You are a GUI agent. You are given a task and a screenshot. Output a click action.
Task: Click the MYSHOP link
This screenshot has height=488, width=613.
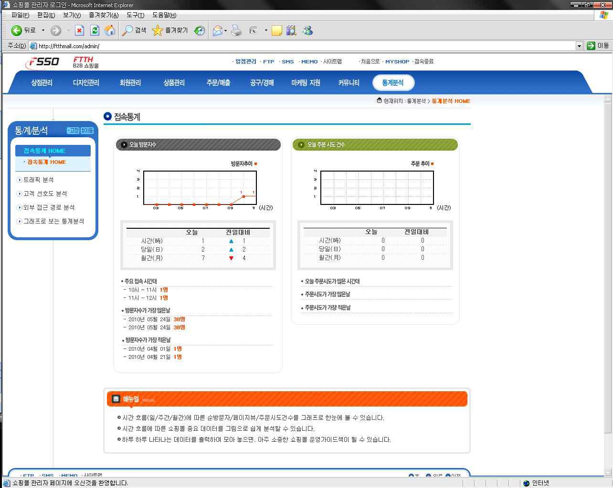397,61
